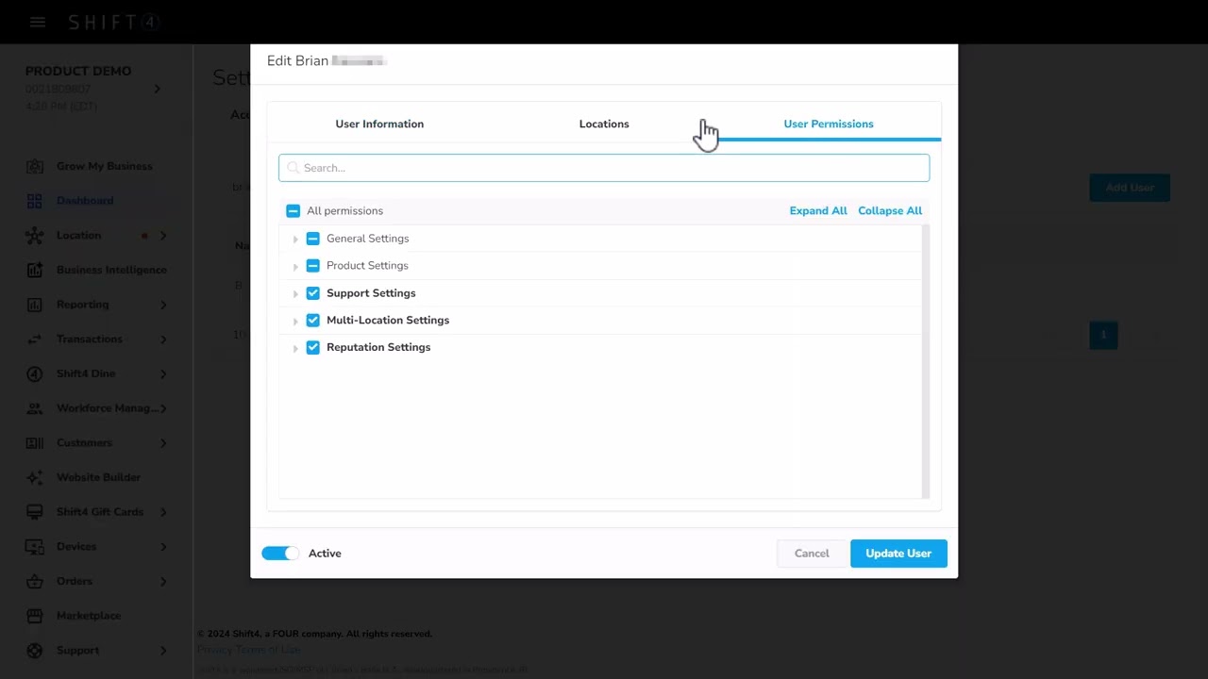Click the Grow My Business sidebar icon

[35, 166]
